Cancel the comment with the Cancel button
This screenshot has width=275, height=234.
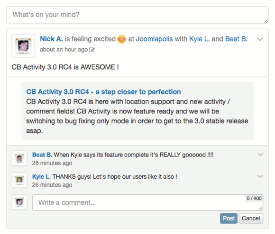pos(251,218)
